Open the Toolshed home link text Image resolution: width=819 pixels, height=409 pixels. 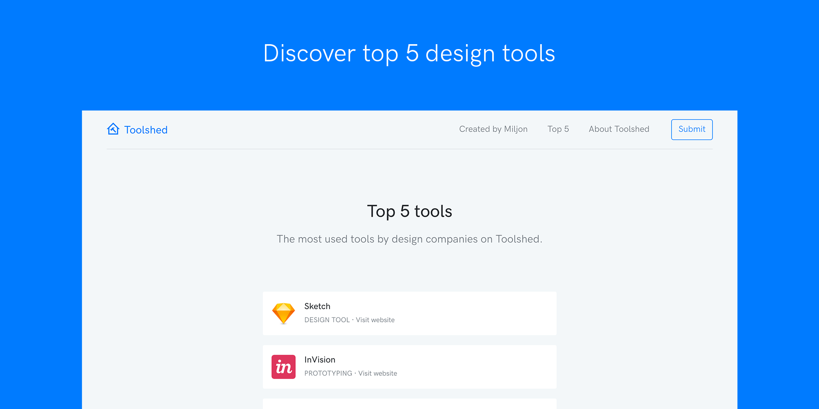click(x=146, y=130)
